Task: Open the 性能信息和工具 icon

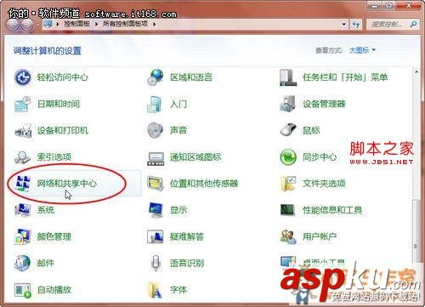Action: point(288,210)
